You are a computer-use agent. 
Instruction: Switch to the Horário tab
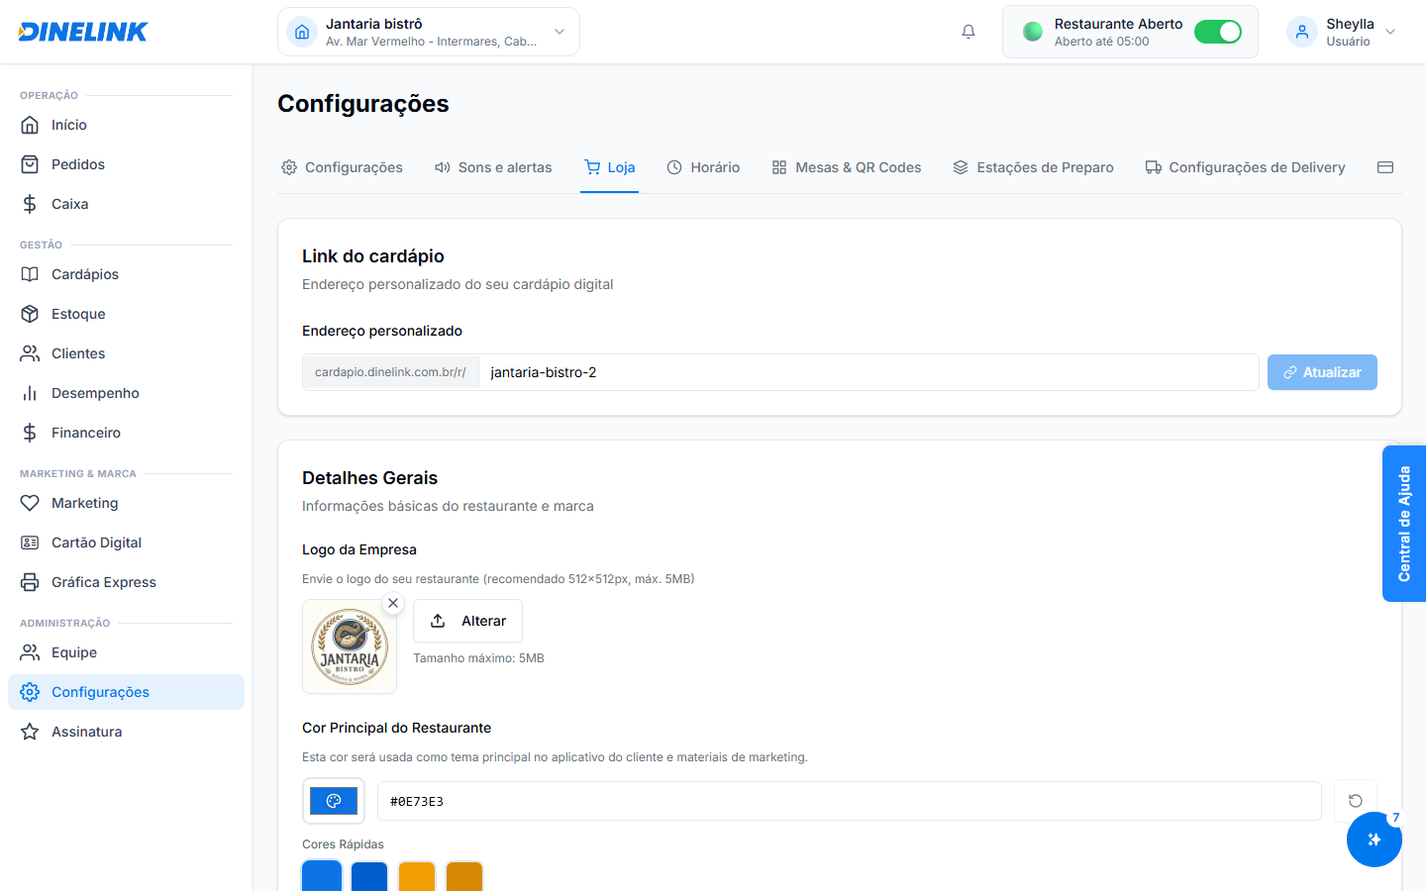coord(703,167)
